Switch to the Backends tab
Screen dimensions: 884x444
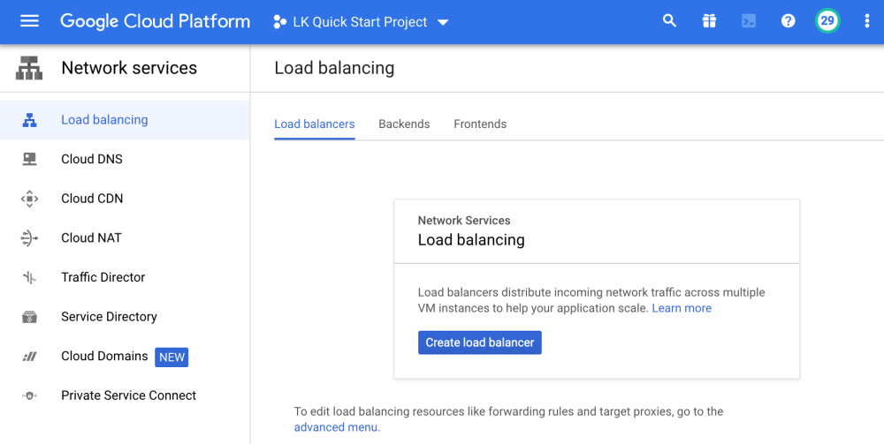(404, 124)
